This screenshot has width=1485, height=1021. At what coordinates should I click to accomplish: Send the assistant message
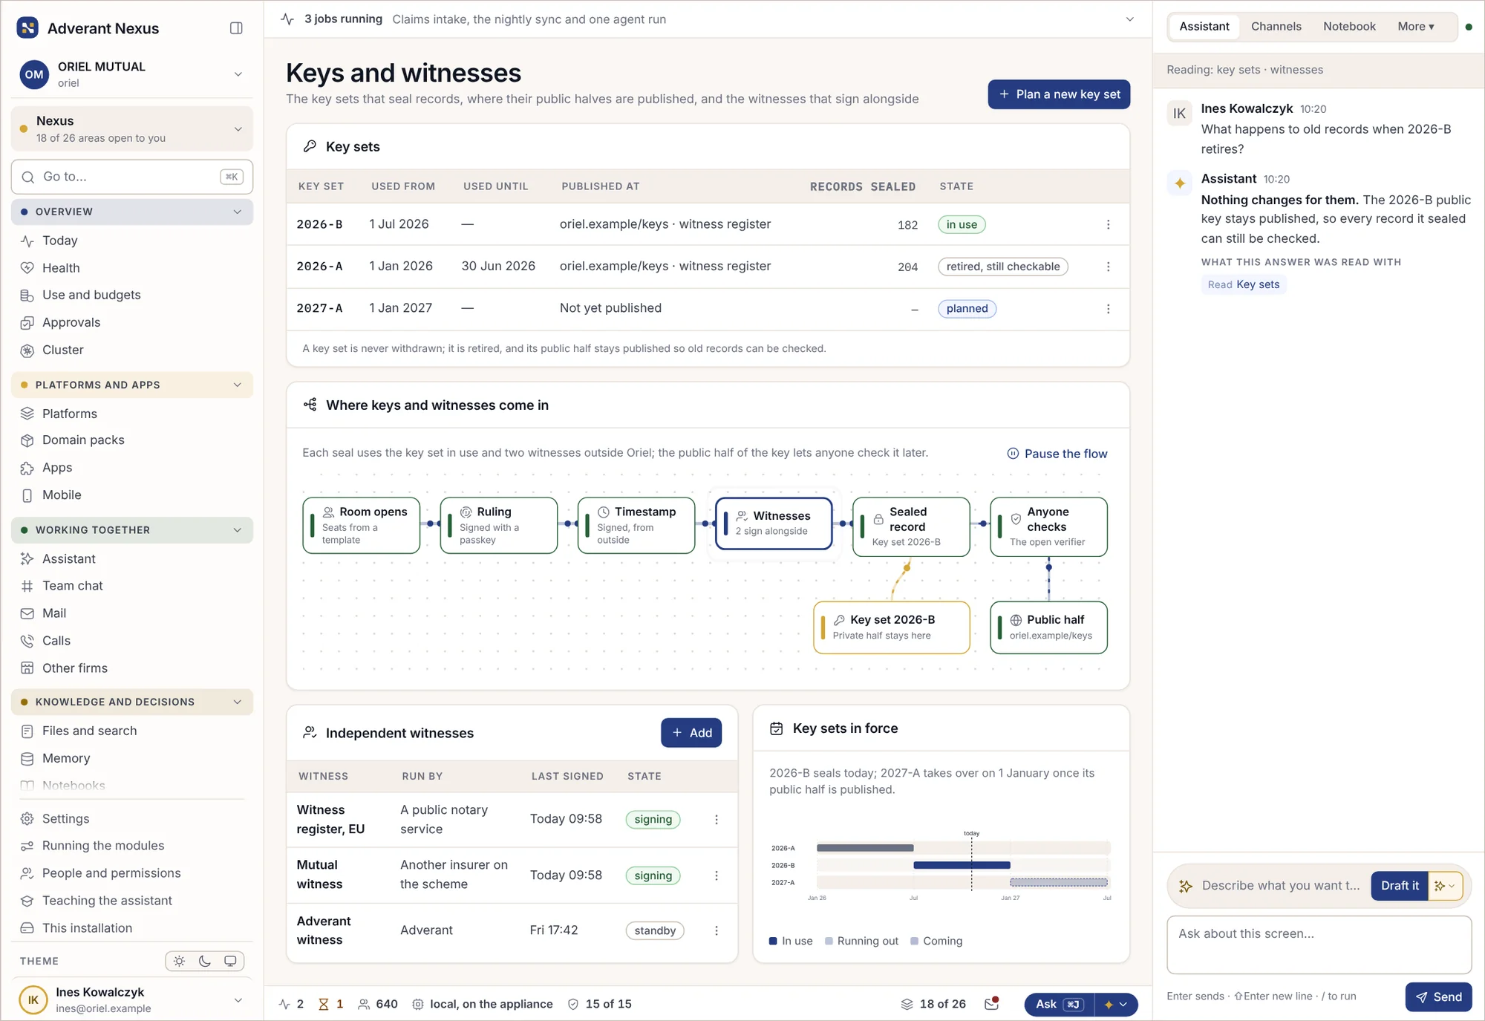(x=1438, y=997)
